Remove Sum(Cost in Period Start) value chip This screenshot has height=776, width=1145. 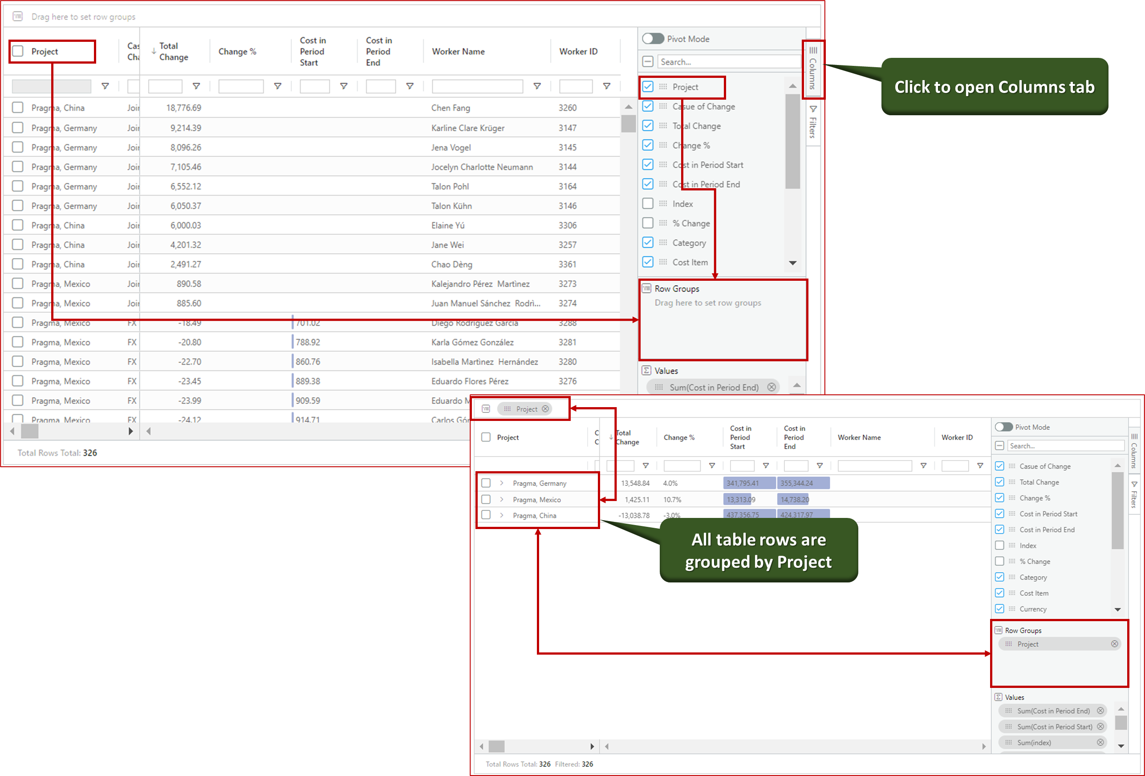[1100, 726]
